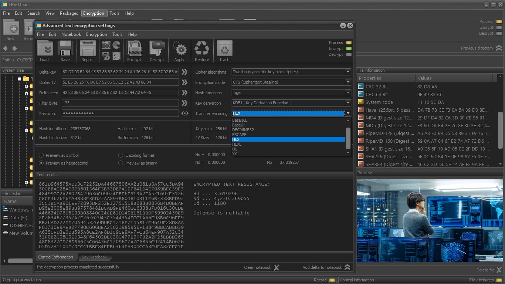
Task: Click into the Filter byte field
Action: [x=120, y=103]
